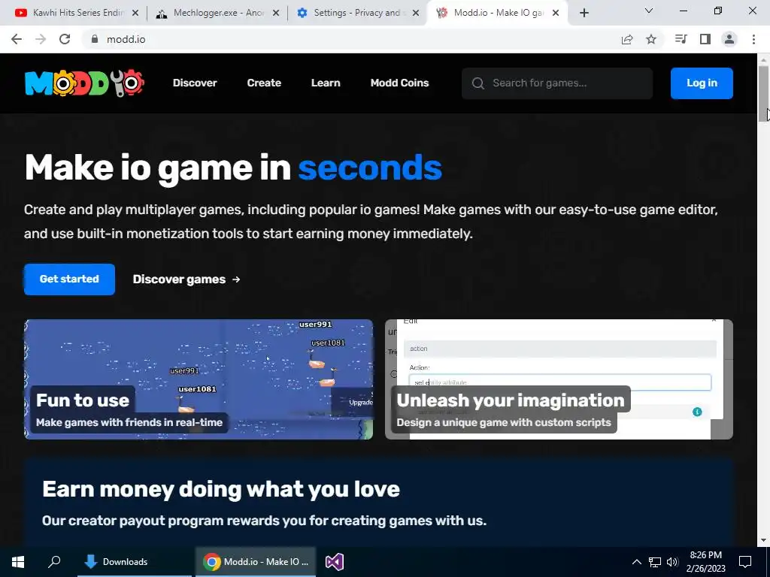Open Windows taskbar search
Image resolution: width=770 pixels, height=577 pixels.
coord(54,562)
